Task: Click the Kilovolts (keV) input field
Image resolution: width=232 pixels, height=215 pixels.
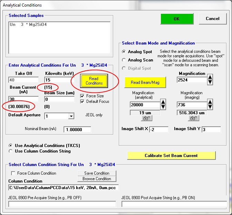Action: [59, 80]
